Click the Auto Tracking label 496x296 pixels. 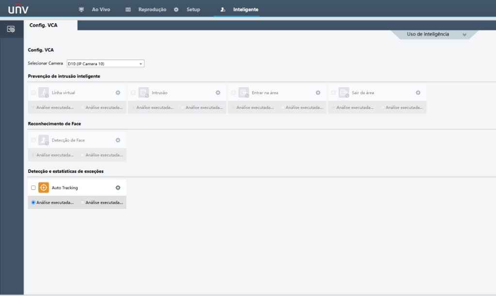point(64,187)
